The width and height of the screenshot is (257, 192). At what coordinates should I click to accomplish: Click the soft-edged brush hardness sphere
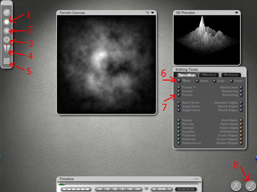[7, 31]
